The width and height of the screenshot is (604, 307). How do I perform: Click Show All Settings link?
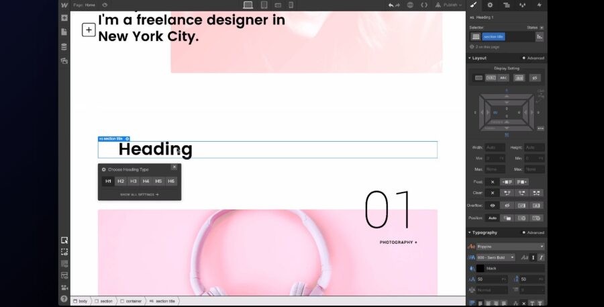(140, 195)
